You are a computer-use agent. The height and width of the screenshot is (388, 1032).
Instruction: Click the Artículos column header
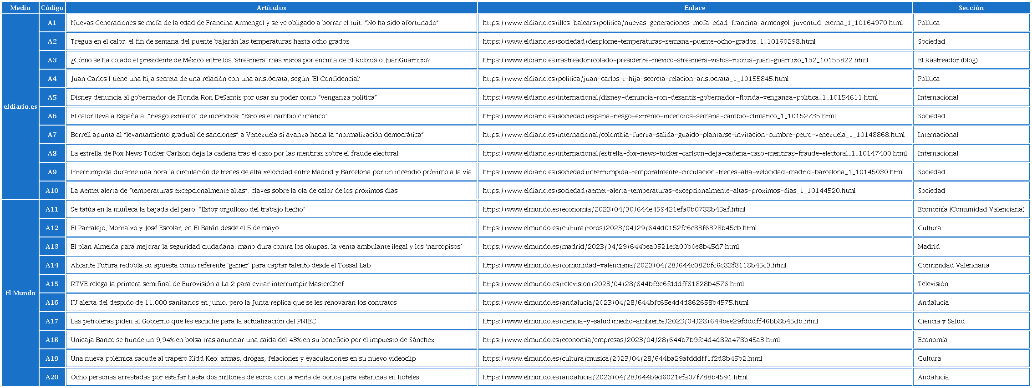pyautogui.click(x=271, y=8)
